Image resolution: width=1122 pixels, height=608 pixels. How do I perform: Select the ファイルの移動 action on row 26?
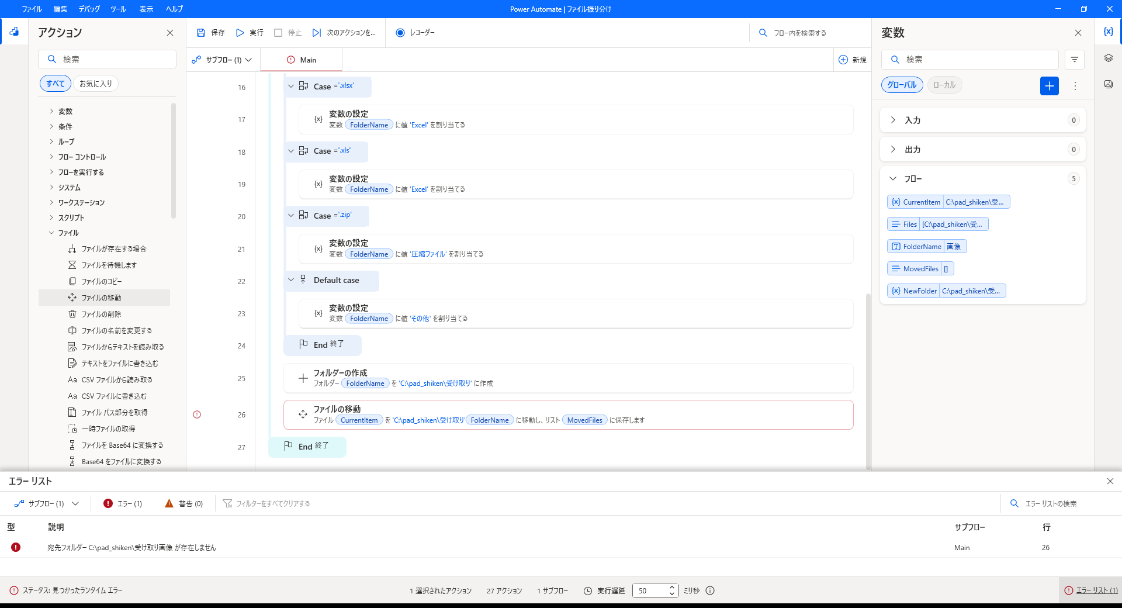(x=568, y=414)
